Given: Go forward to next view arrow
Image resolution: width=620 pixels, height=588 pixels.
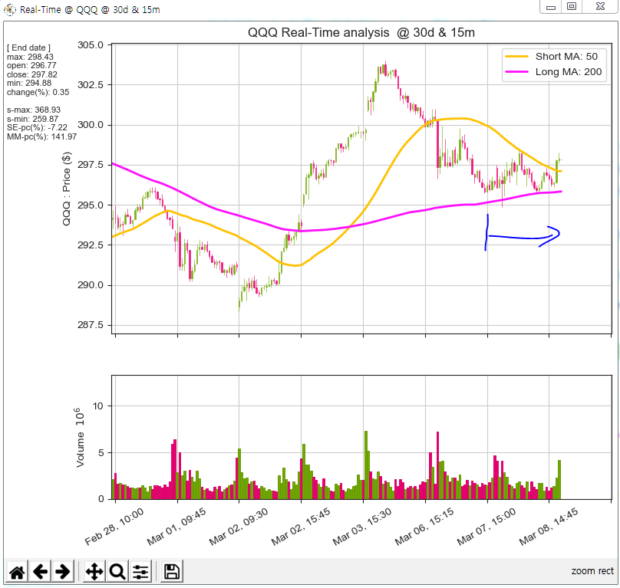Looking at the screenshot, I should click(62, 571).
